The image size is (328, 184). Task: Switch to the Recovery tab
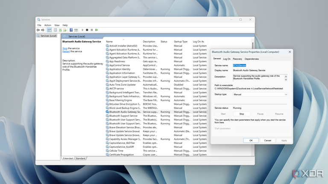237,59
